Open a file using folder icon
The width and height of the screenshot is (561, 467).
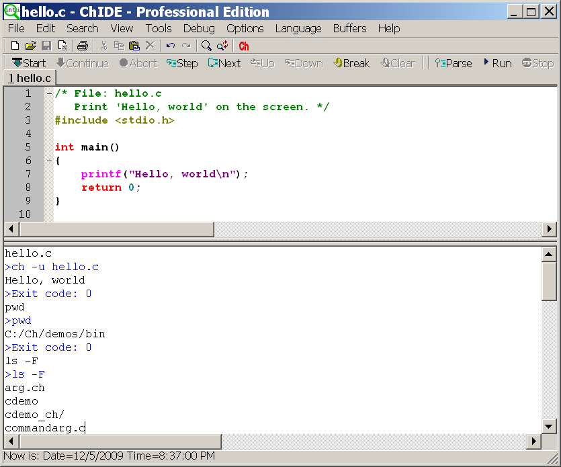pos(31,46)
